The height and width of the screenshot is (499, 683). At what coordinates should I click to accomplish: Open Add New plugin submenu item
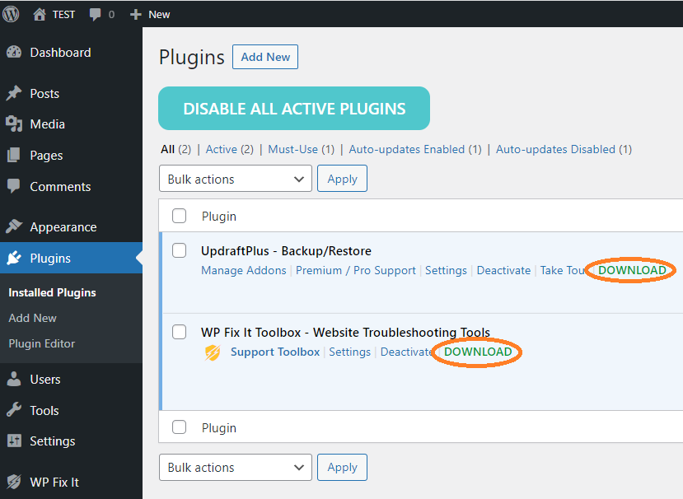pos(33,319)
